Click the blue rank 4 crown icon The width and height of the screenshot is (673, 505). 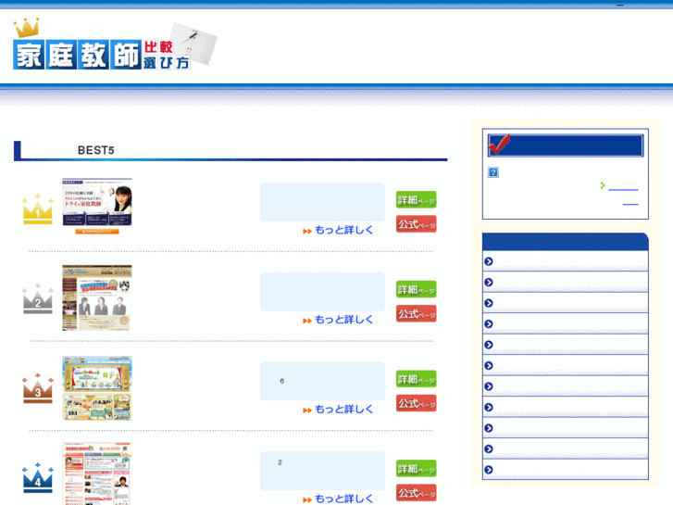[38, 478]
